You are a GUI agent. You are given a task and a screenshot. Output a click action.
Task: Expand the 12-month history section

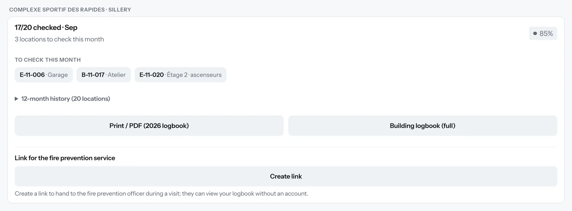coord(62,99)
